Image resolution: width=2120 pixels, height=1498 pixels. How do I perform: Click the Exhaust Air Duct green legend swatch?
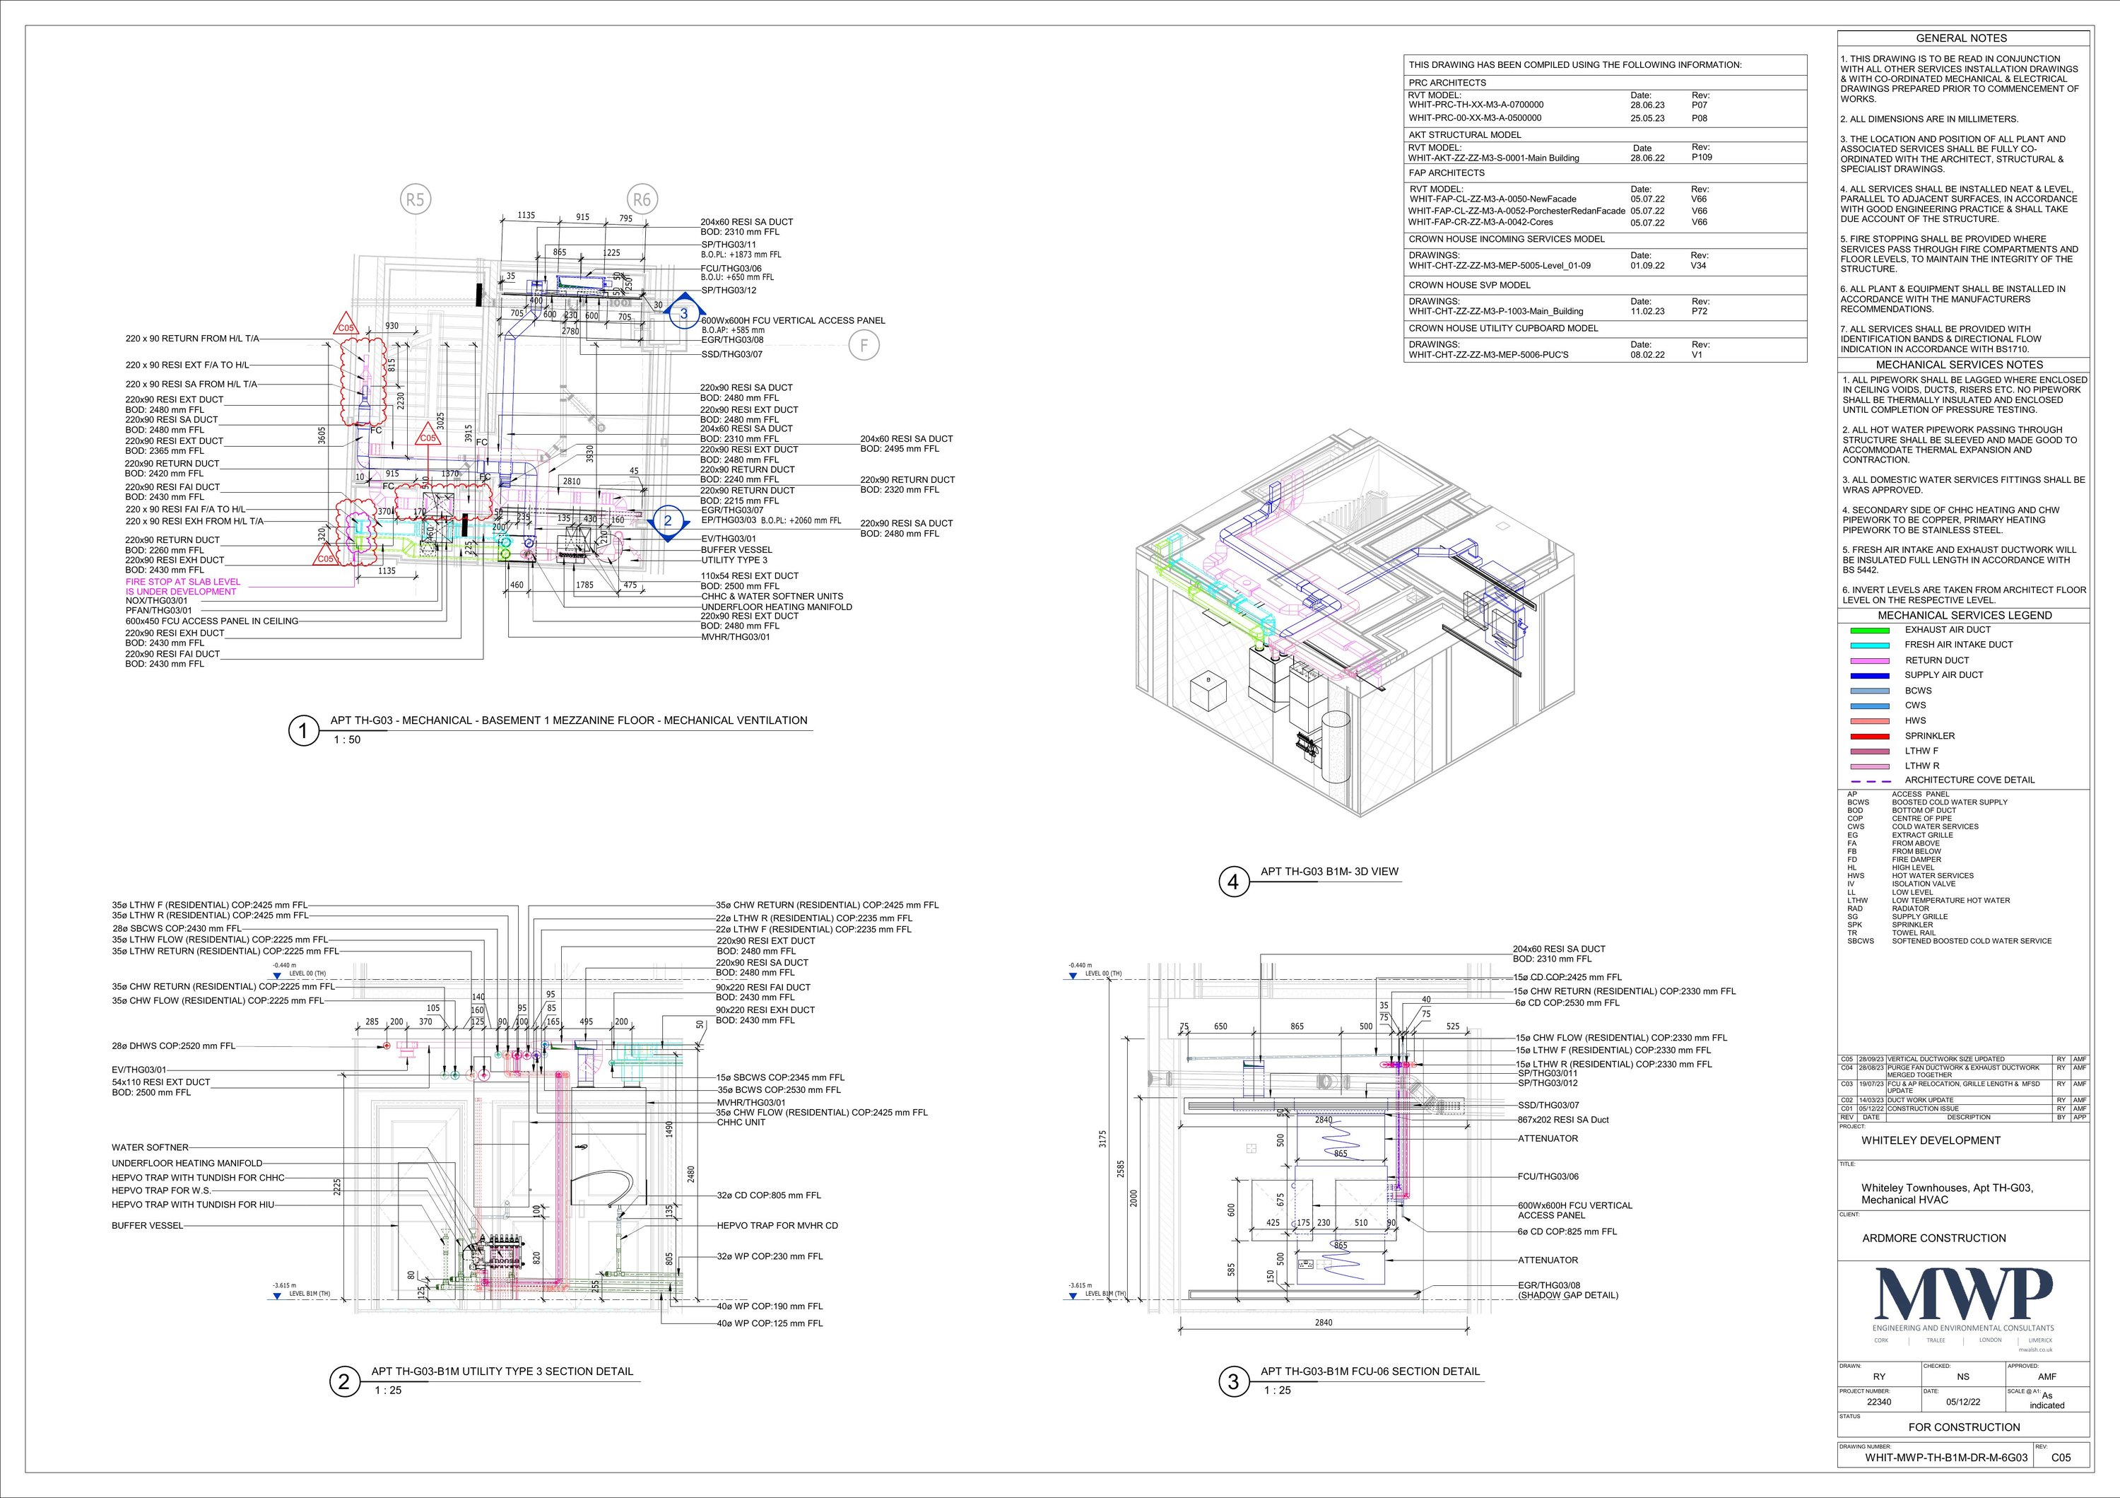[x=1871, y=630]
